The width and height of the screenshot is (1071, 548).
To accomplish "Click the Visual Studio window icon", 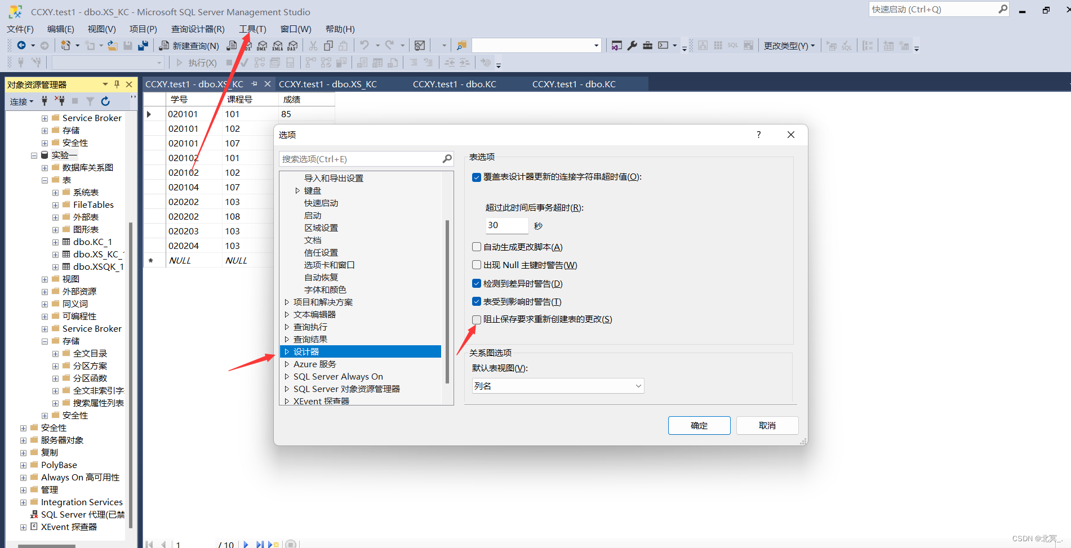I will tap(617, 46).
